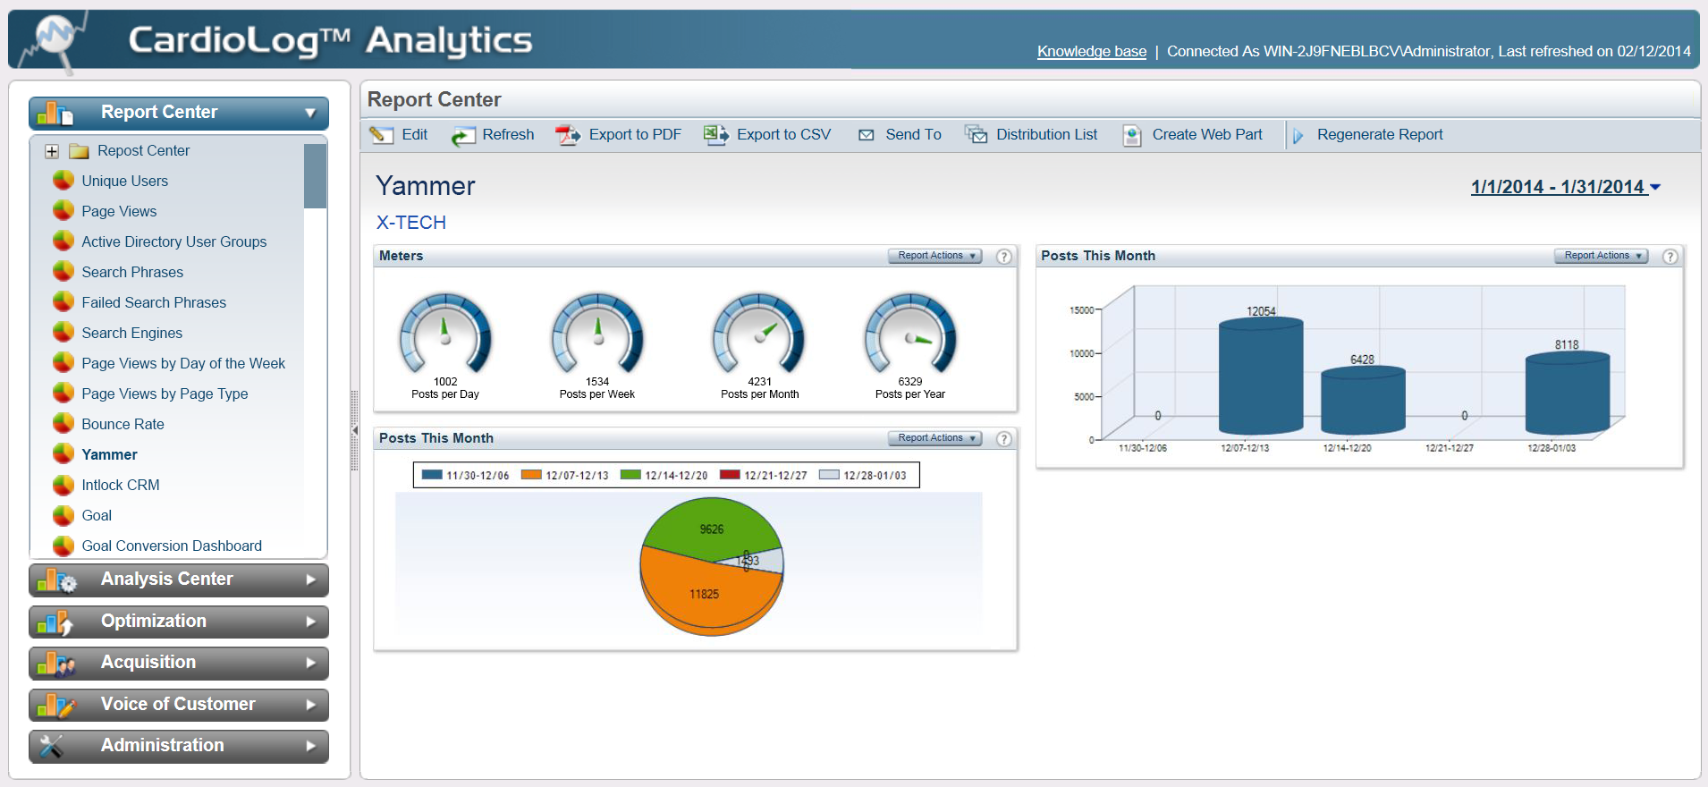Viewport: 1708px width, 787px height.
Task: Expand the Optimization section arrow
Action: click(310, 622)
